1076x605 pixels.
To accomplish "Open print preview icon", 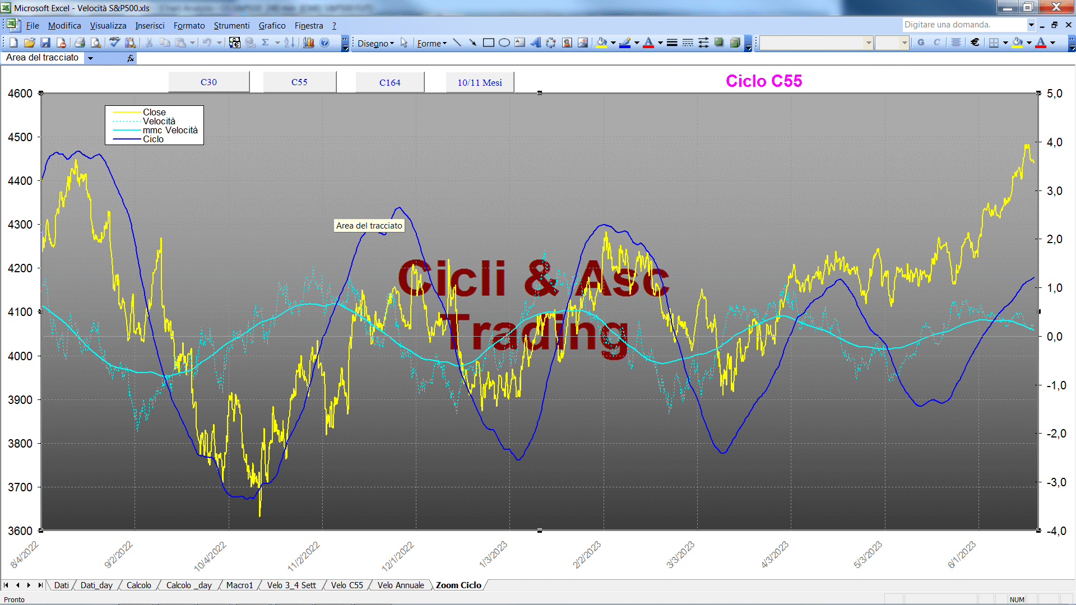I will pyautogui.click(x=96, y=43).
